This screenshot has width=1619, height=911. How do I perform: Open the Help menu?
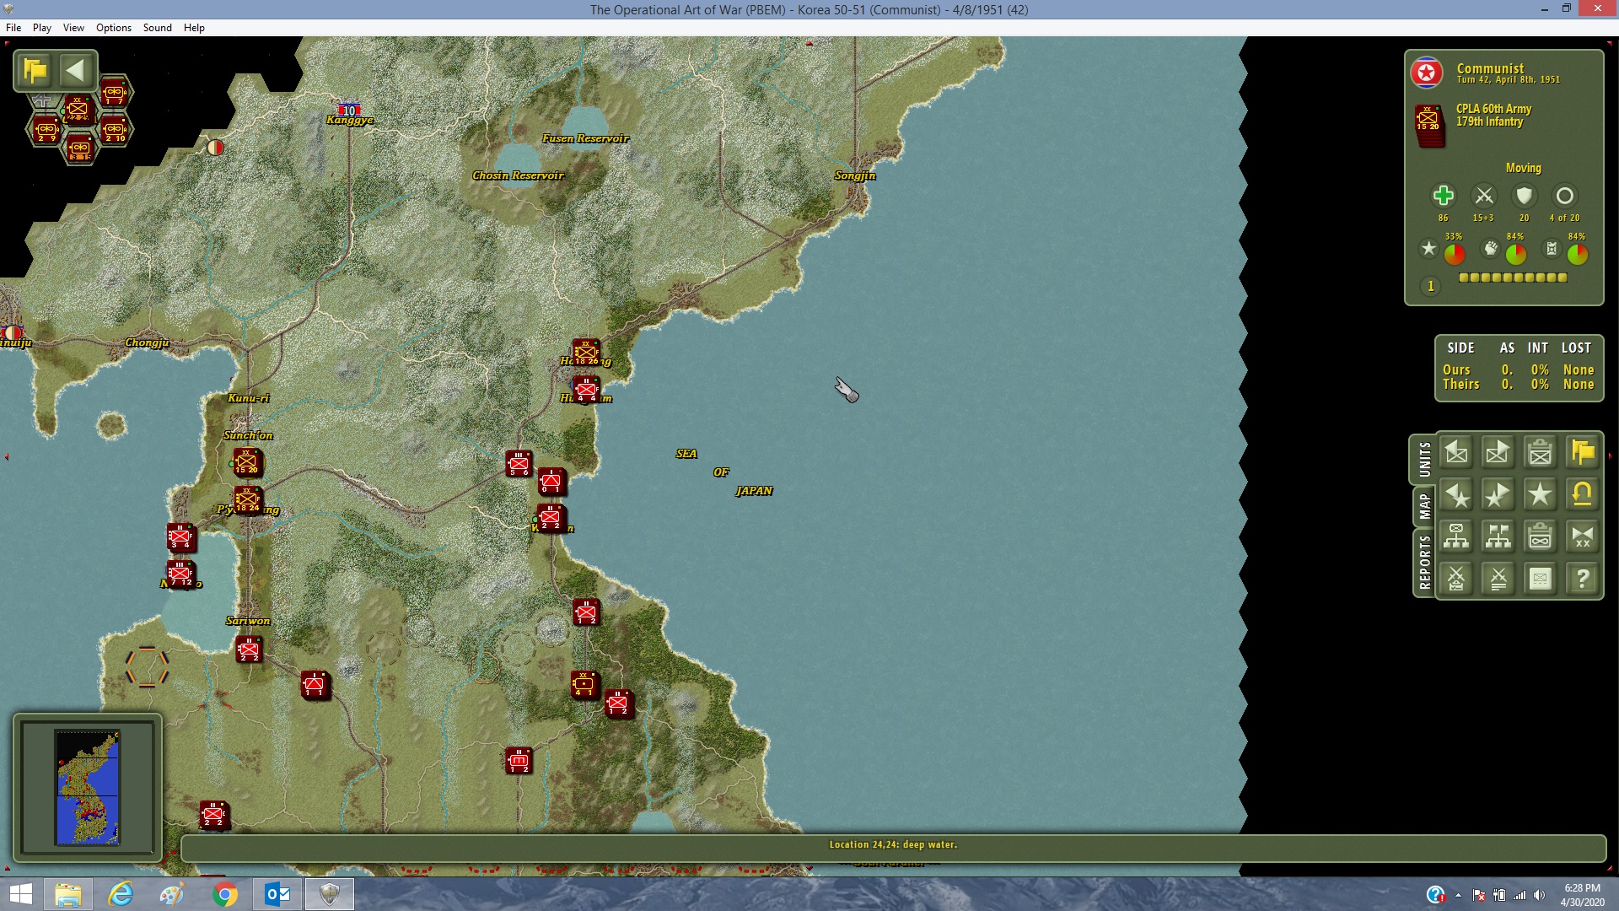[194, 28]
